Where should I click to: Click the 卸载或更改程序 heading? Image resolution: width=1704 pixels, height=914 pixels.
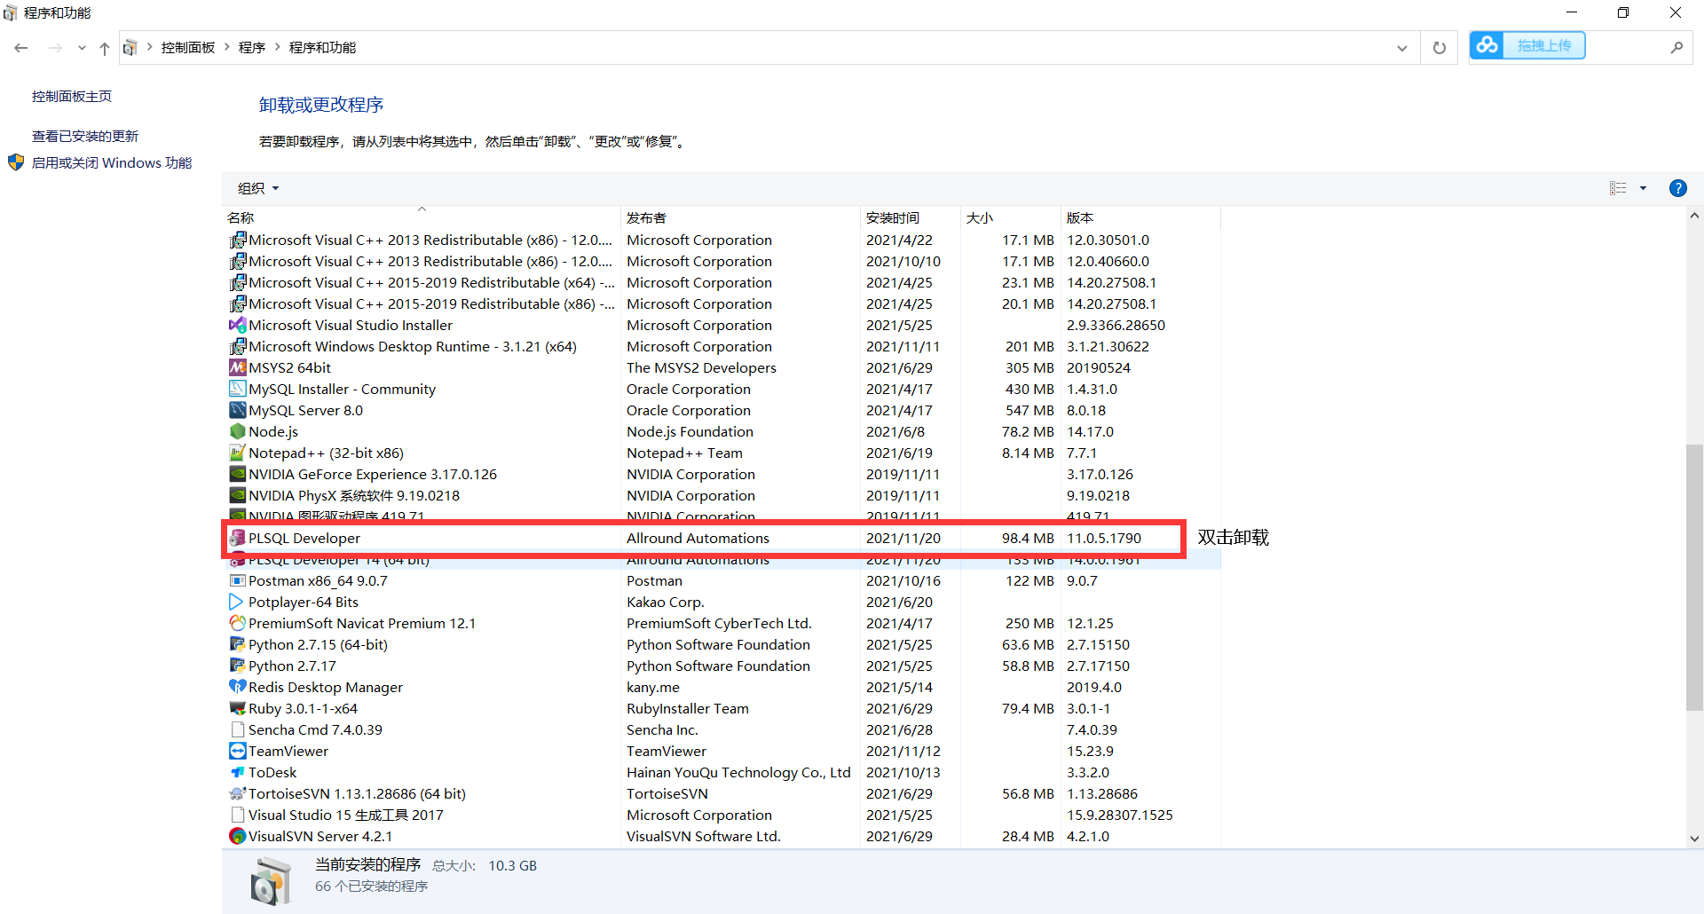coord(321,105)
